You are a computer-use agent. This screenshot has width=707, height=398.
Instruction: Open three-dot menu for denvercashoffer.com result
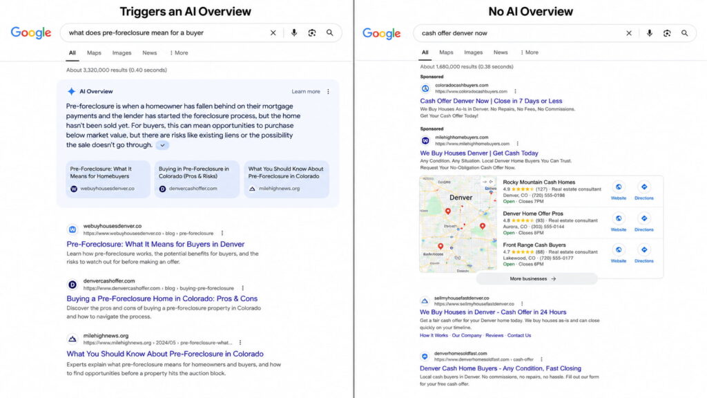click(x=242, y=288)
